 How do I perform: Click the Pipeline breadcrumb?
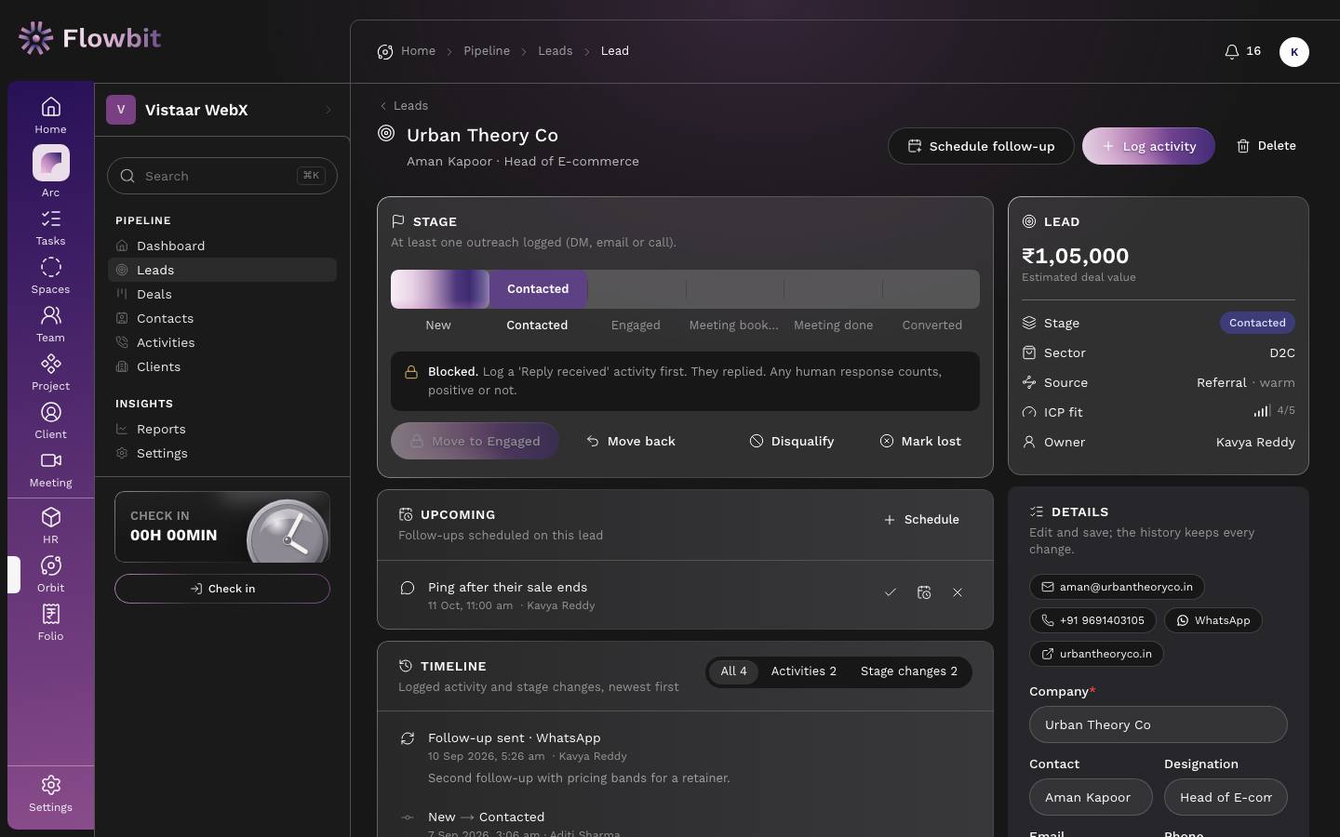click(x=487, y=51)
